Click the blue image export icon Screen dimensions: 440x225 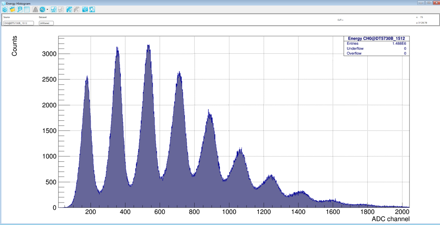(92, 9)
